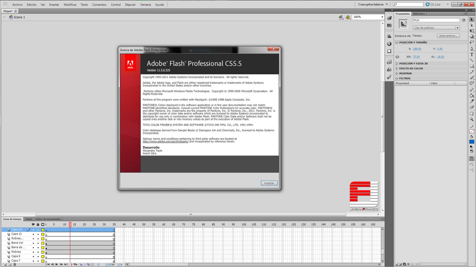Open the Clip de película type dropdown
The height and width of the screenshot is (267, 476).
point(436,28)
